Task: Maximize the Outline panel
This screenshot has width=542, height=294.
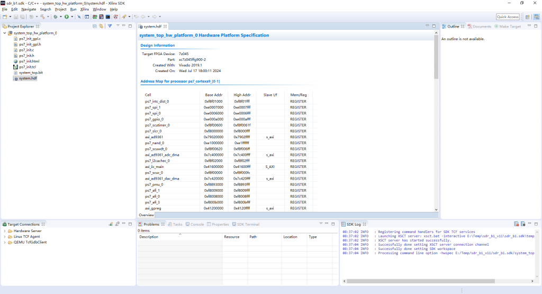Action: point(536,26)
